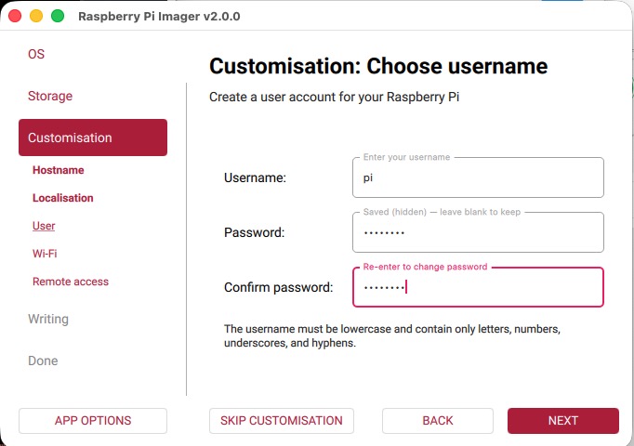The height and width of the screenshot is (446, 634).
Task: Open the OS step in sidebar
Action: (36, 54)
